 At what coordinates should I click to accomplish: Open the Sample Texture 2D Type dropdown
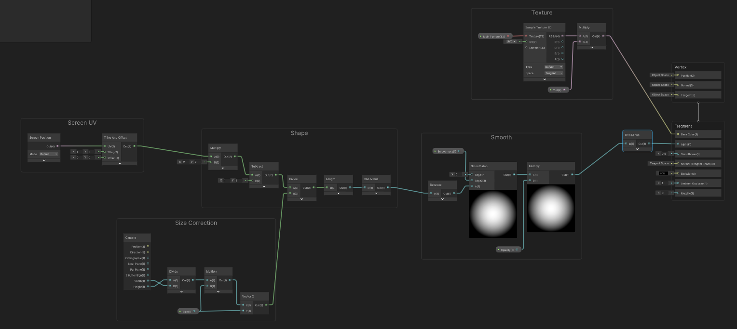(x=553, y=67)
